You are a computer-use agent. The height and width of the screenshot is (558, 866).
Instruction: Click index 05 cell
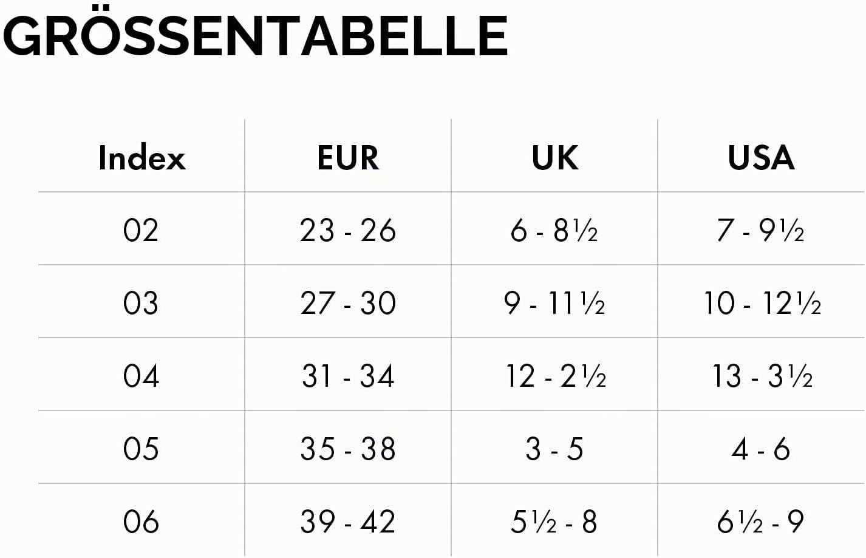(x=141, y=449)
